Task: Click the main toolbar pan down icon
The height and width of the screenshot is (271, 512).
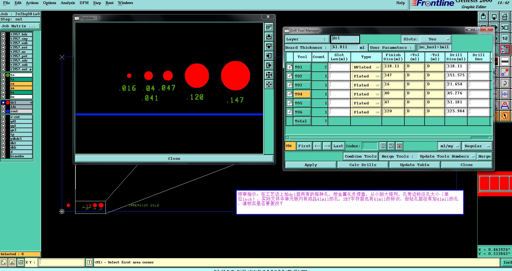Action: click(494, 17)
